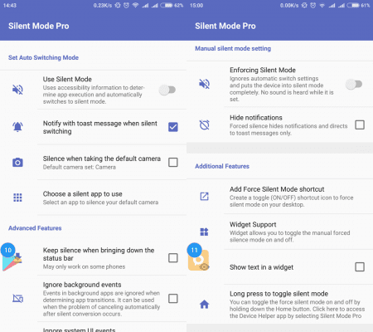The image size is (373, 332).
Task: Open Add Force Silent Mode shortcut option
Action: tap(298, 197)
